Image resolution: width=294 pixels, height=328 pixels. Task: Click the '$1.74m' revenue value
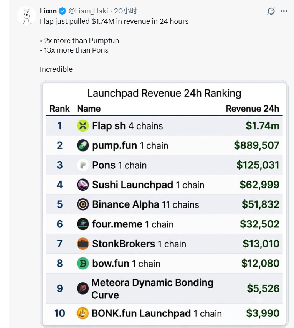coord(263,126)
